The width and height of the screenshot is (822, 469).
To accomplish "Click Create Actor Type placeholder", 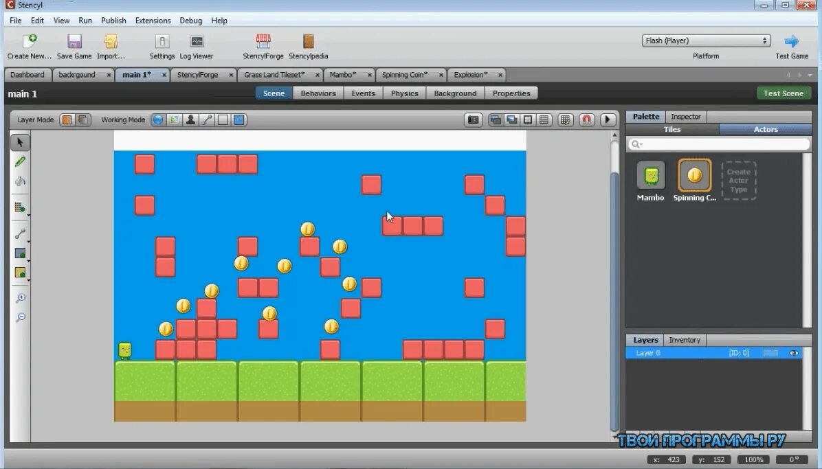I will click(x=739, y=181).
